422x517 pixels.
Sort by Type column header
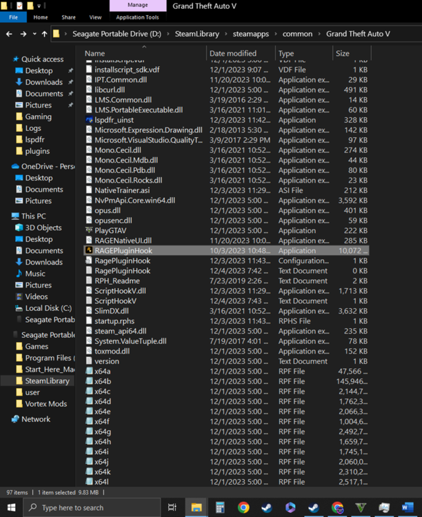[x=286, y=53]
